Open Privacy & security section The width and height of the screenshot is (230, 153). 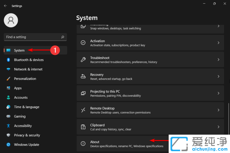click(x=27, y=135)
